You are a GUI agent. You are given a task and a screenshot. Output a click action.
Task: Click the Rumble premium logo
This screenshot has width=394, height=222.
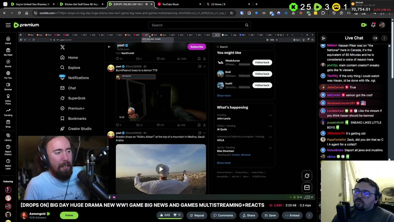(x=26, y=25)
